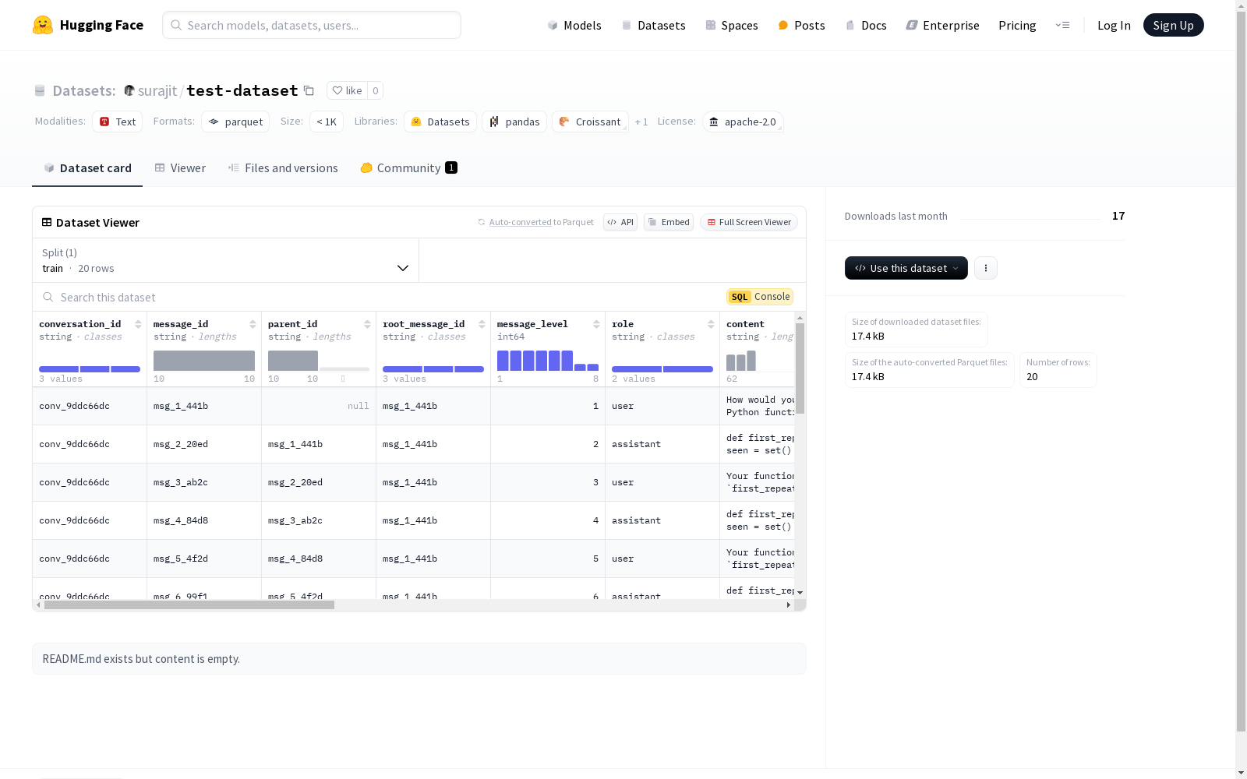Click the conversation_id class distribution bar
Screen dimensions: 1247x779
[x=90, y=369]
